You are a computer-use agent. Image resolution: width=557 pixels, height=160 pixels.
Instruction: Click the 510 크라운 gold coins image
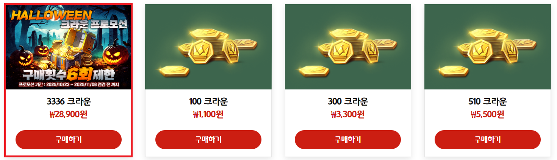click(x=488, y=47)
